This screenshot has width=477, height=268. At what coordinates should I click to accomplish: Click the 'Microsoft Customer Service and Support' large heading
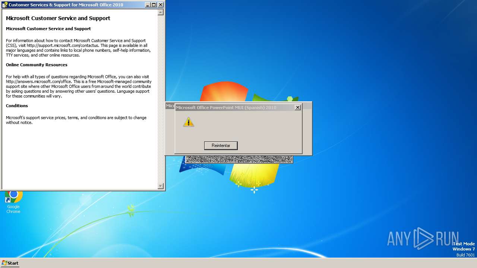[x=58, y=18]
